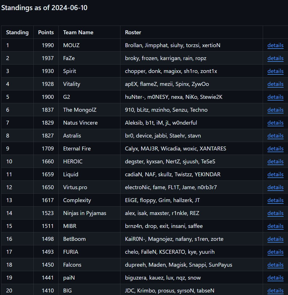Image resolution: width=288 pixels, height=295 pixels.
Task: Click the Roster column header
Action: click(133, 32)
